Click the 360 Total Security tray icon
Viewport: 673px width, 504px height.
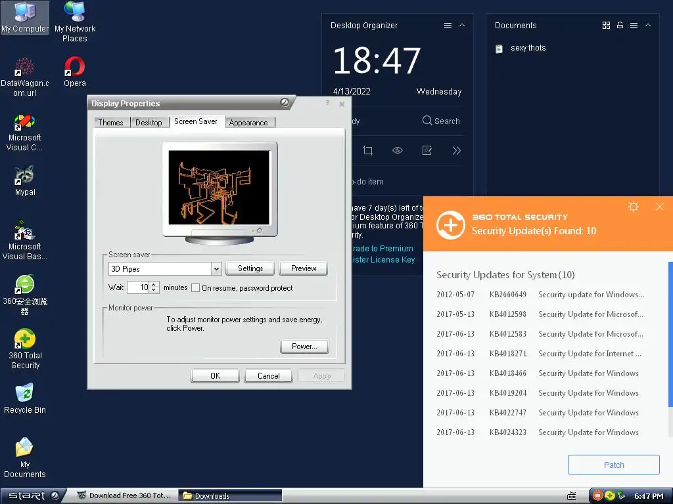pyautogui.click(x=609, y=496)
